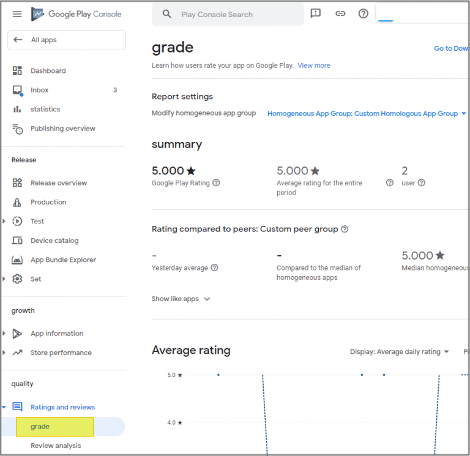
Task: Open Inbox from the sidebar
Action: 39,90
